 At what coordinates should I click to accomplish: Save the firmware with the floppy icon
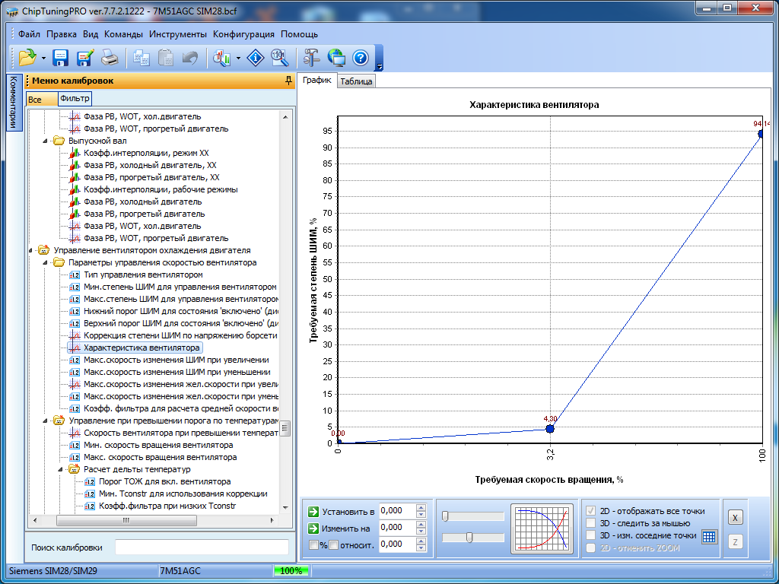tap(61, 57)
